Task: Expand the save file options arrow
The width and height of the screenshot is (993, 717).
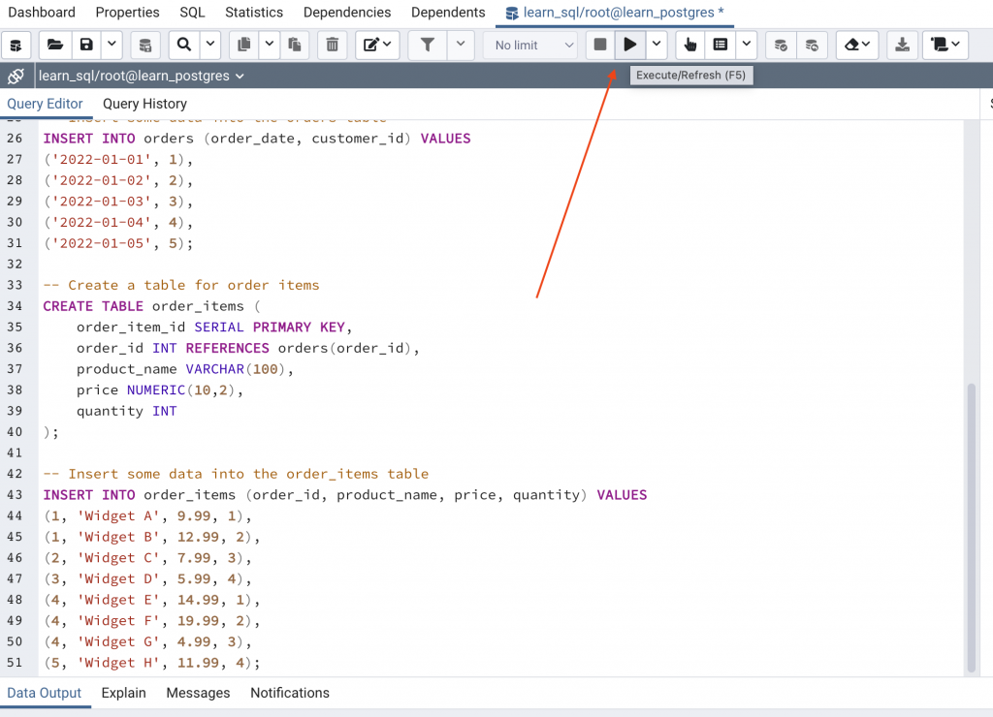Action: point(112,45)
